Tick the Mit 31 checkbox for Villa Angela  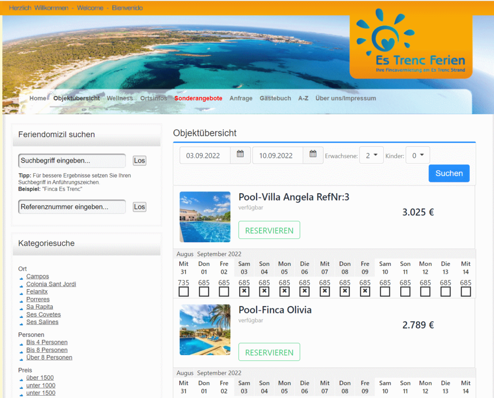(x=183, y=292)
